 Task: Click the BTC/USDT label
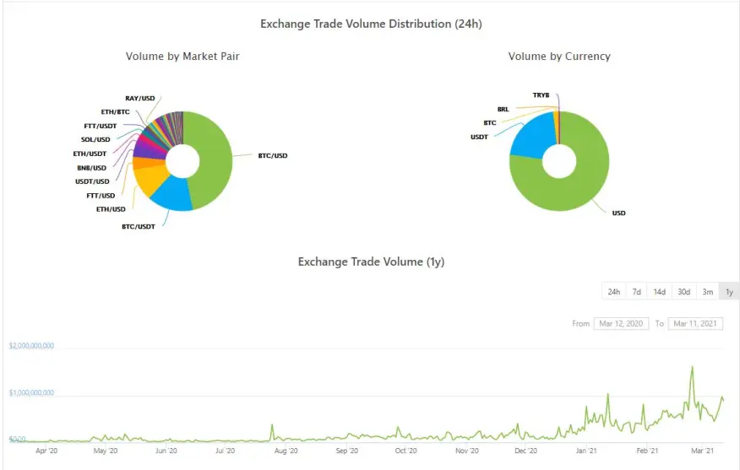pos(139,226)
